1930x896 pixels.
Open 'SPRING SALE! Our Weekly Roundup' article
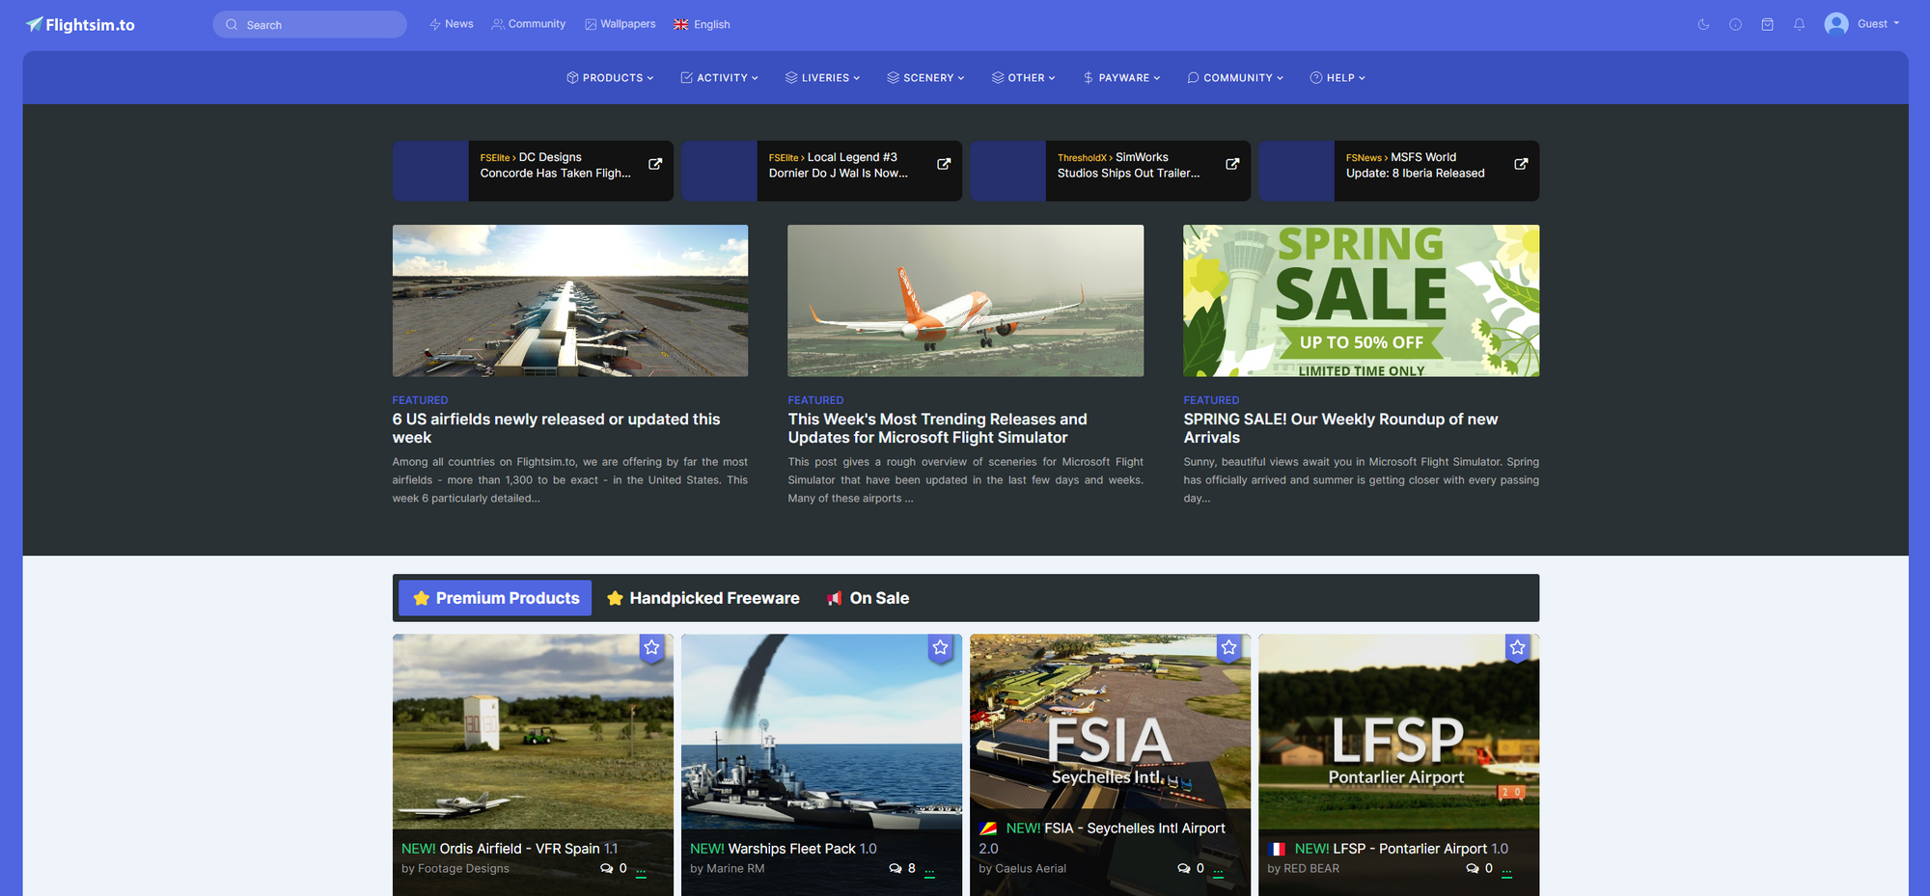[1340, 428]
